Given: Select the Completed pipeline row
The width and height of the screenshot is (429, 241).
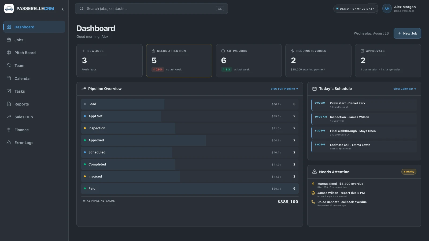Looking at the screenshot, I should 190,164.
